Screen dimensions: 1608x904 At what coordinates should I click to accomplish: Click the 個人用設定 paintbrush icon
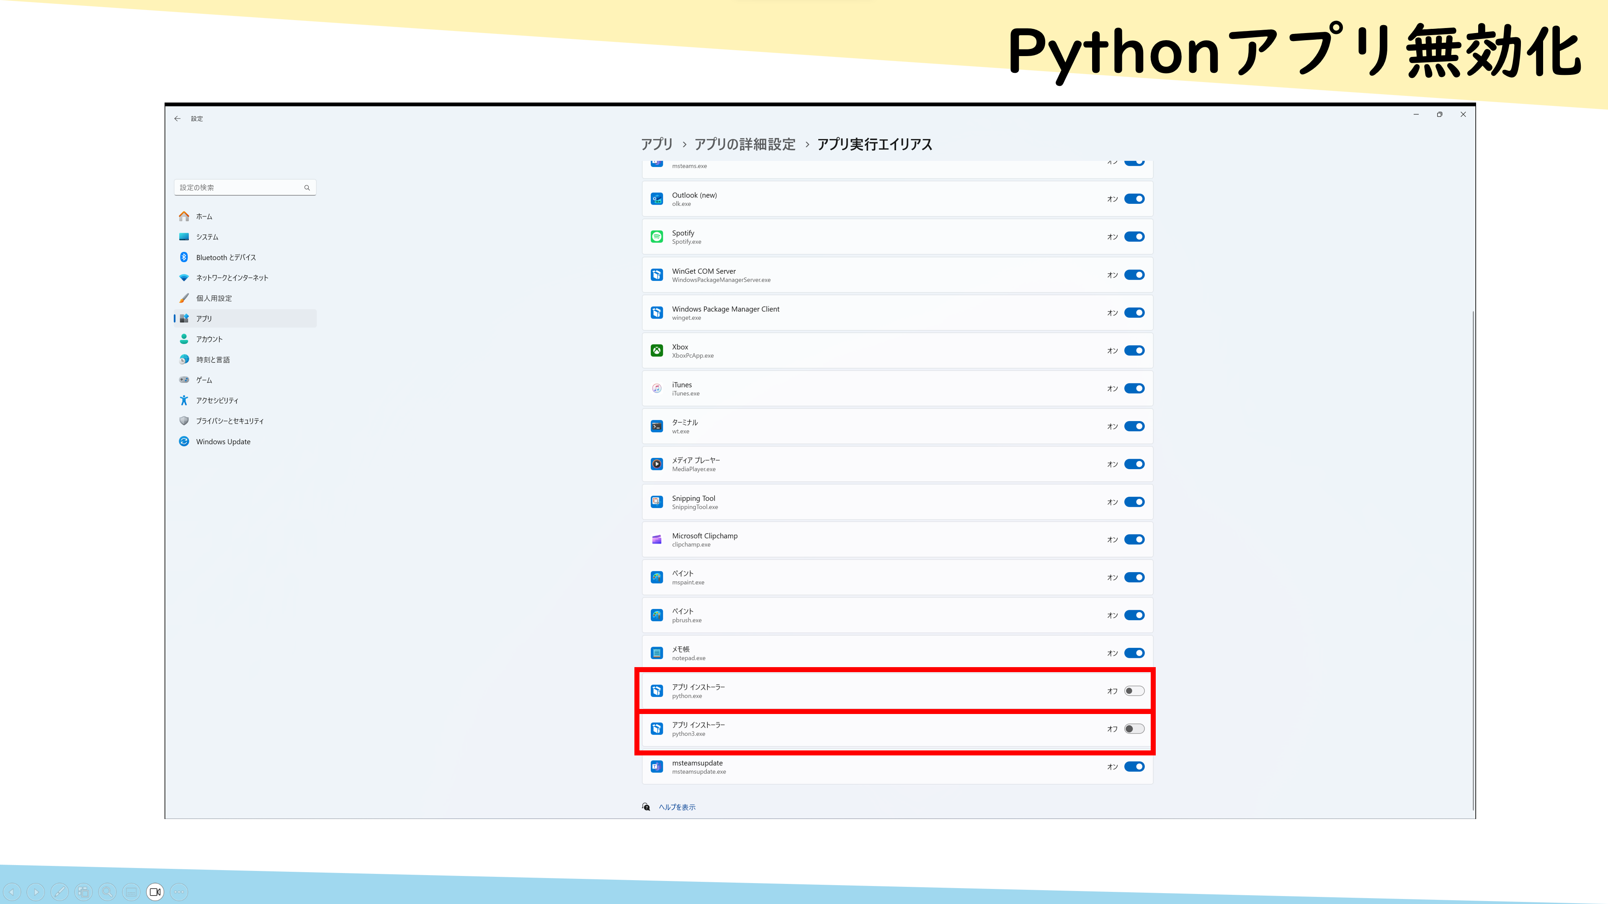click(x=184, y=298)
